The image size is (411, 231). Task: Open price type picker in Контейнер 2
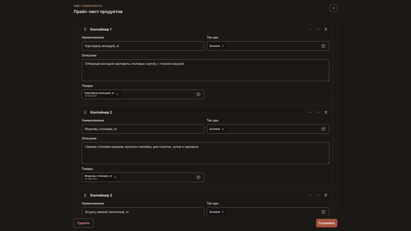point(323,129)
